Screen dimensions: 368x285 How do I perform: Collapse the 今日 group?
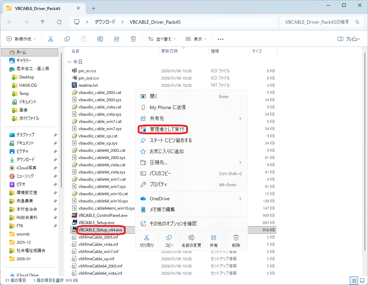[x=69, y=62]
